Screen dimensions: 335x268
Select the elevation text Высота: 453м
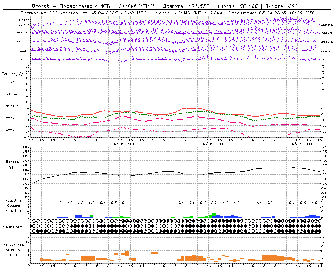[x=283, y=6]
